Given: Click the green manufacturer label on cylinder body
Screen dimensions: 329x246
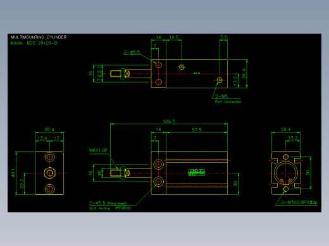Looking at the screenshot, I should click(x=197, y=173).
